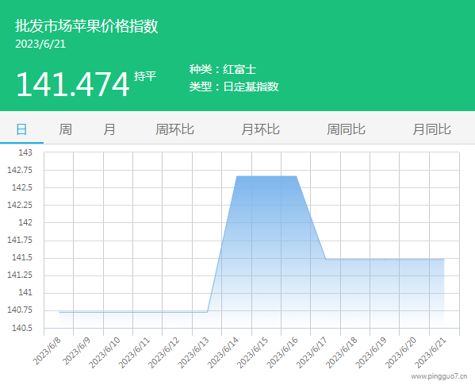Image resolution: width=475 pixels, height=385 pixels.
Task: Click the 143 y-axis label
Action: [x=25, y=152]
